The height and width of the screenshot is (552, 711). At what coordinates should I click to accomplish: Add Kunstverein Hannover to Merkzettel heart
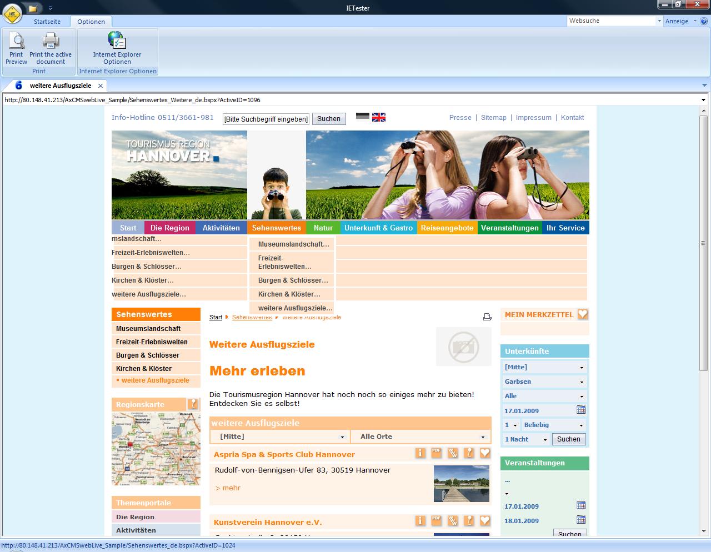pos(485,521)
